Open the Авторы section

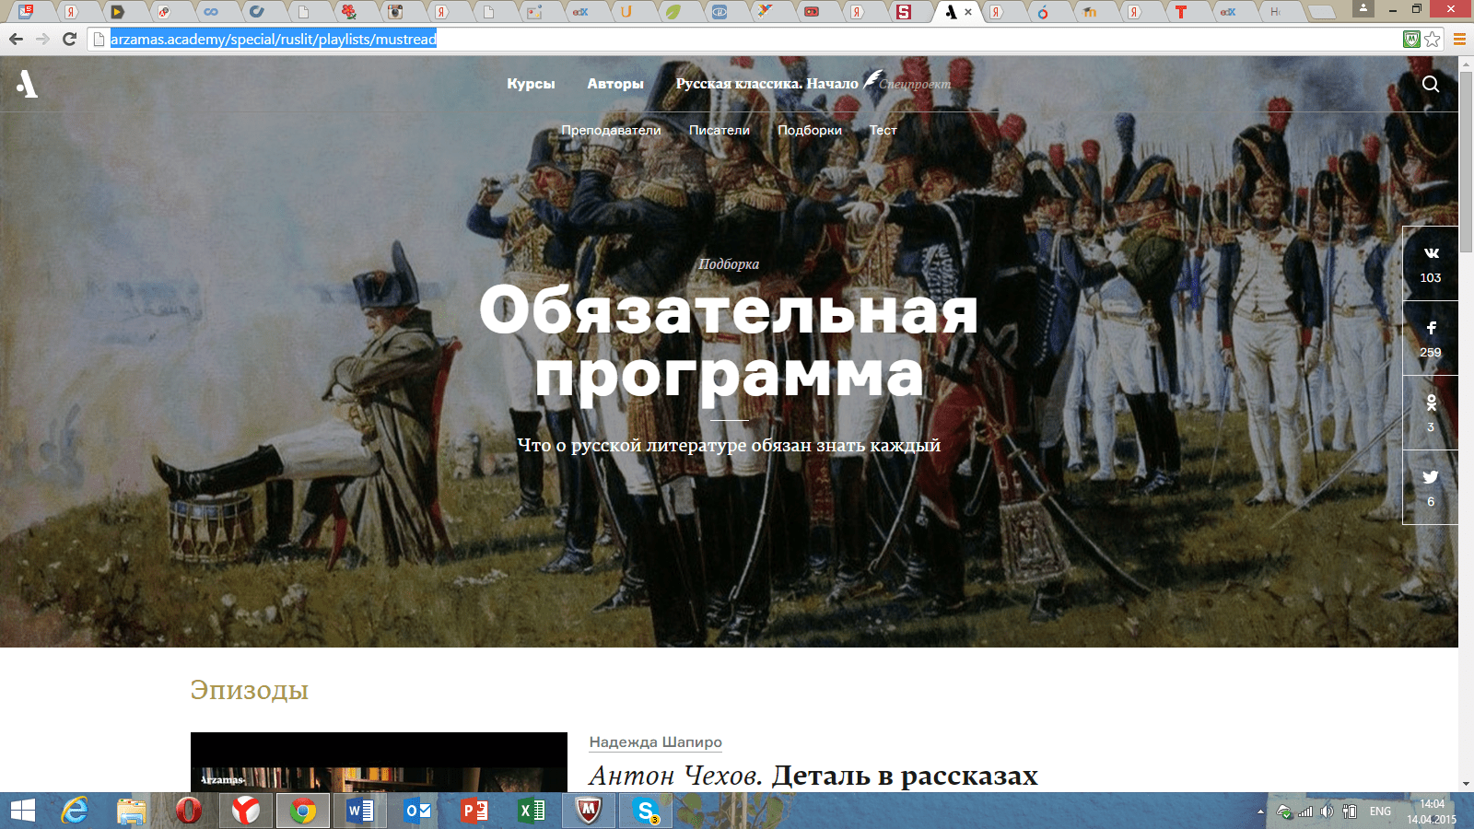[615, 84]
